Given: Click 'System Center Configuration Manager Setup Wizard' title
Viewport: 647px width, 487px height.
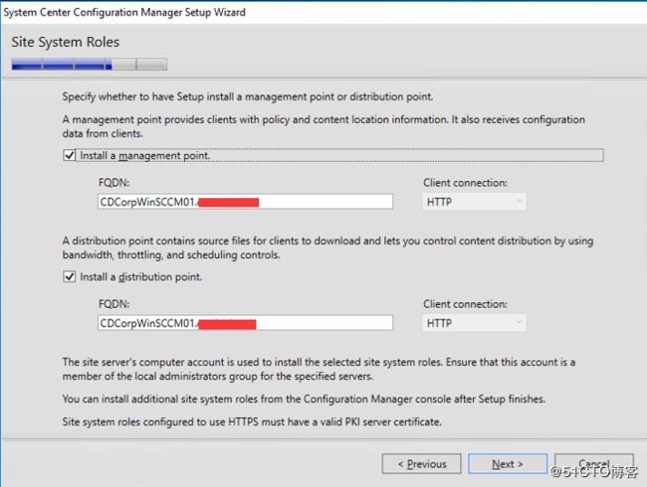Looking at the screenshot, I should click(x=124, y=12).
